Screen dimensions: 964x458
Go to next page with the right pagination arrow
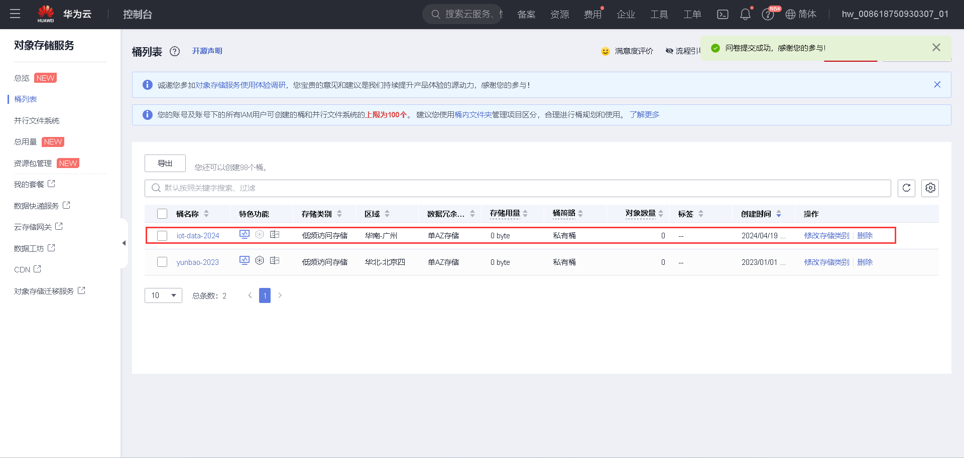pyautogui.click(x=280, y=295)
